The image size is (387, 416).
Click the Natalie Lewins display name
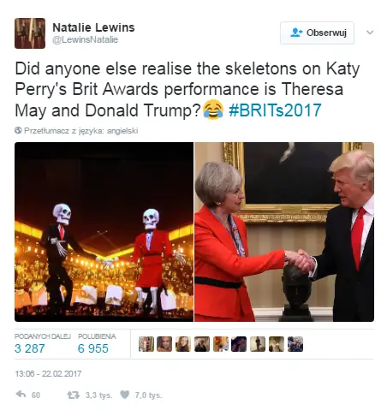(x=93, y=27)
